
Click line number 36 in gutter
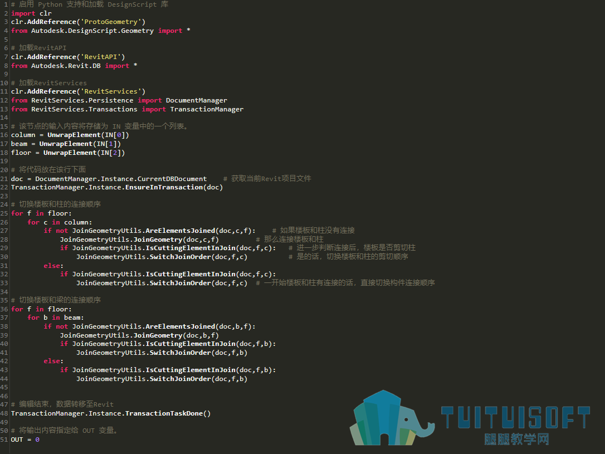click(x=4, y=309)
